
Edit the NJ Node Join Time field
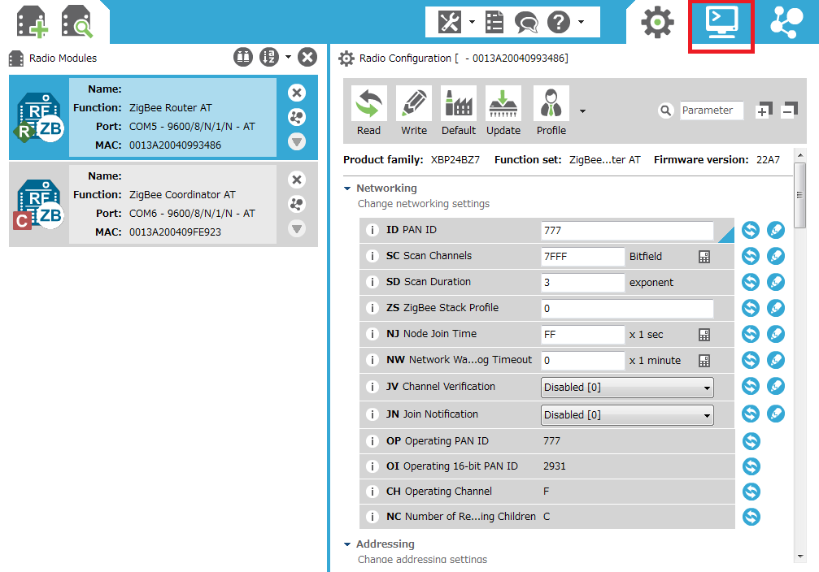pos(582,335)
